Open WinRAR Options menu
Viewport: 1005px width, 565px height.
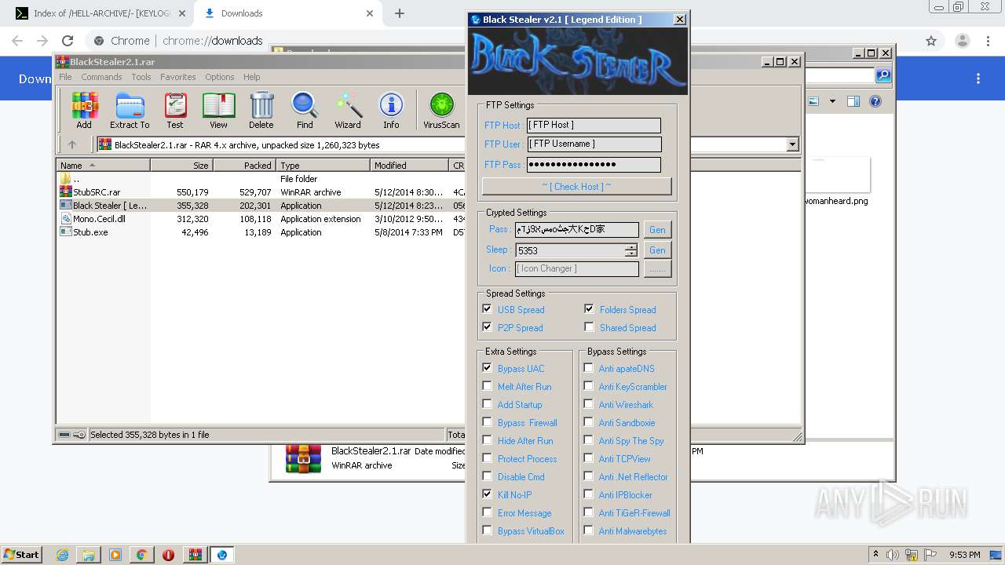tap(220, 77)
